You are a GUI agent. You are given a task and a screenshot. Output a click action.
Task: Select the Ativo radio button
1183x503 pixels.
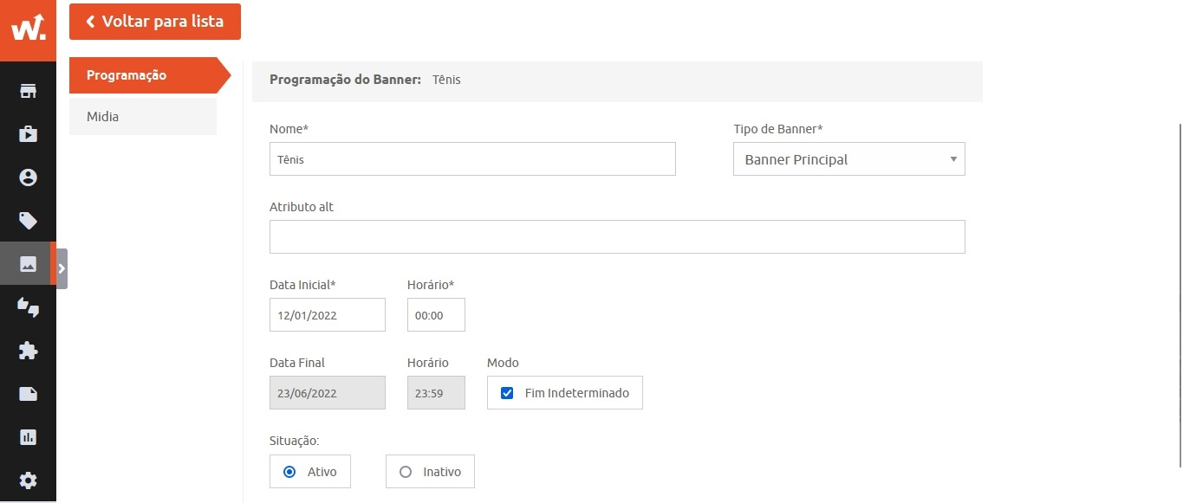click(x=289, y=472)
